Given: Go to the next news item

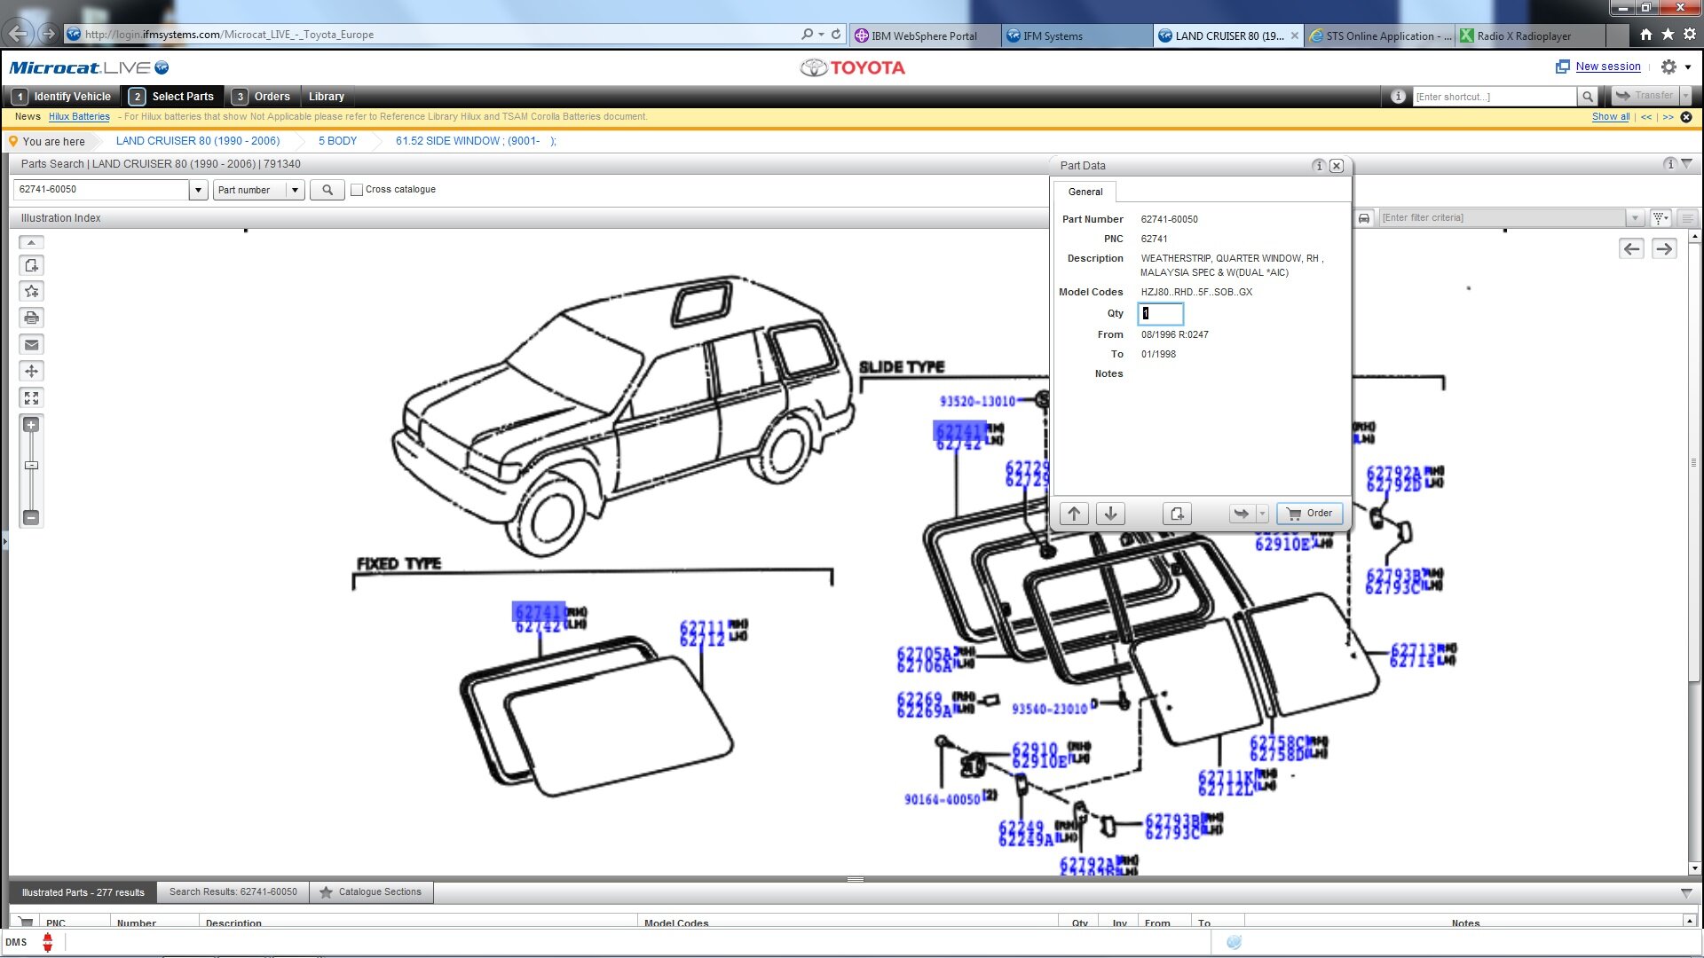Looking at the screenshot, I should pyautogui.click(x=1668, y=117).
